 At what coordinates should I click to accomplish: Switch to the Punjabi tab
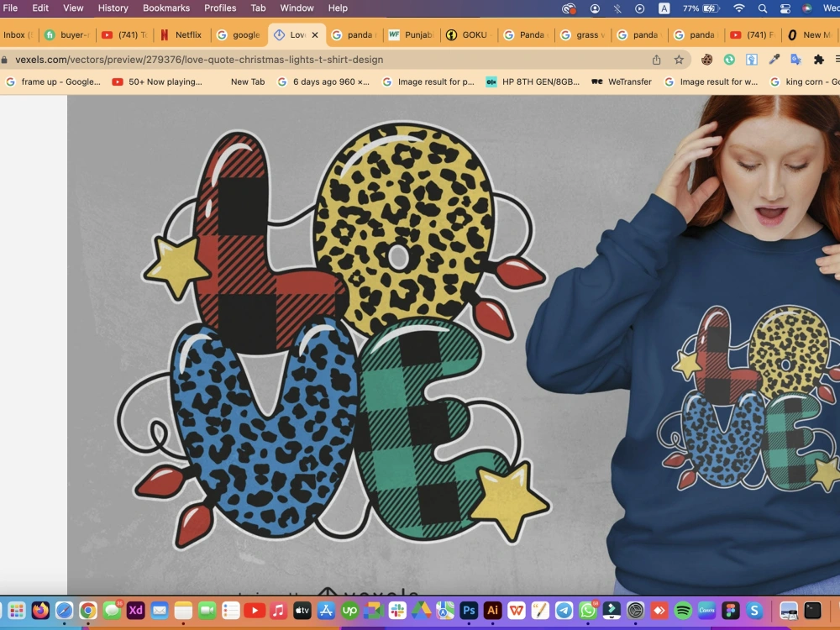coord(412,34)
